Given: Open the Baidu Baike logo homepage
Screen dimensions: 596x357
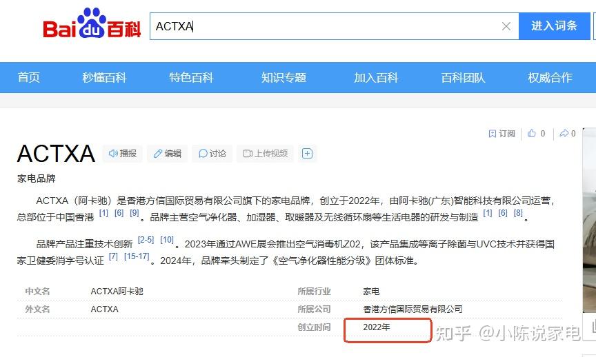Looking at the screenshot, I should click(x=92, y=23).
